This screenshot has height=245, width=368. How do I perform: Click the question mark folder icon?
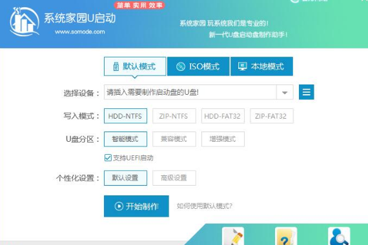coord(286,237)
